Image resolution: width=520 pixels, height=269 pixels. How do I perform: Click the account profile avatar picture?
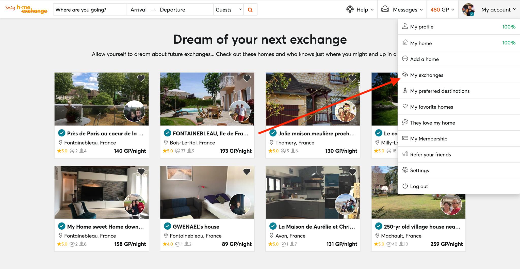[x=468, y=10]
